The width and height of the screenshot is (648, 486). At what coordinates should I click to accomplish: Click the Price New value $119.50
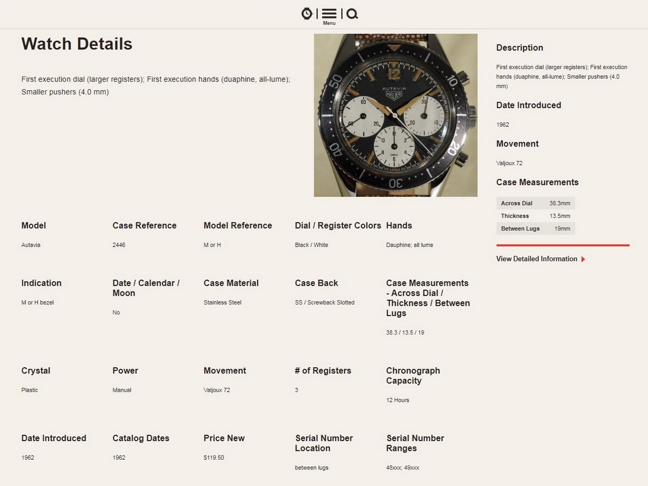[x=213, y=458]
